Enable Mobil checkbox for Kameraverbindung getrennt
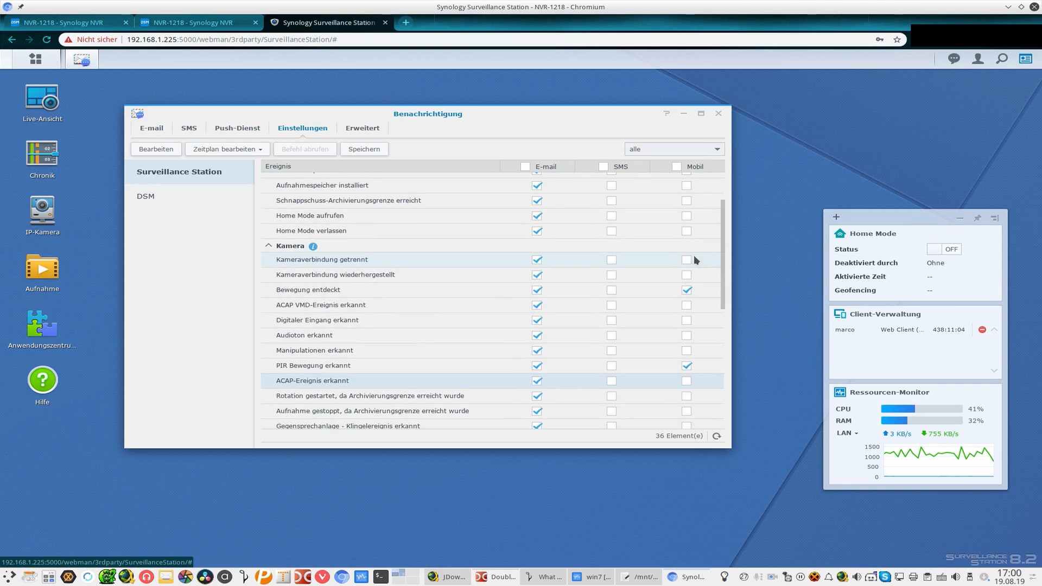This screenshot has height=586, width=1042. (x=687, y=260)
